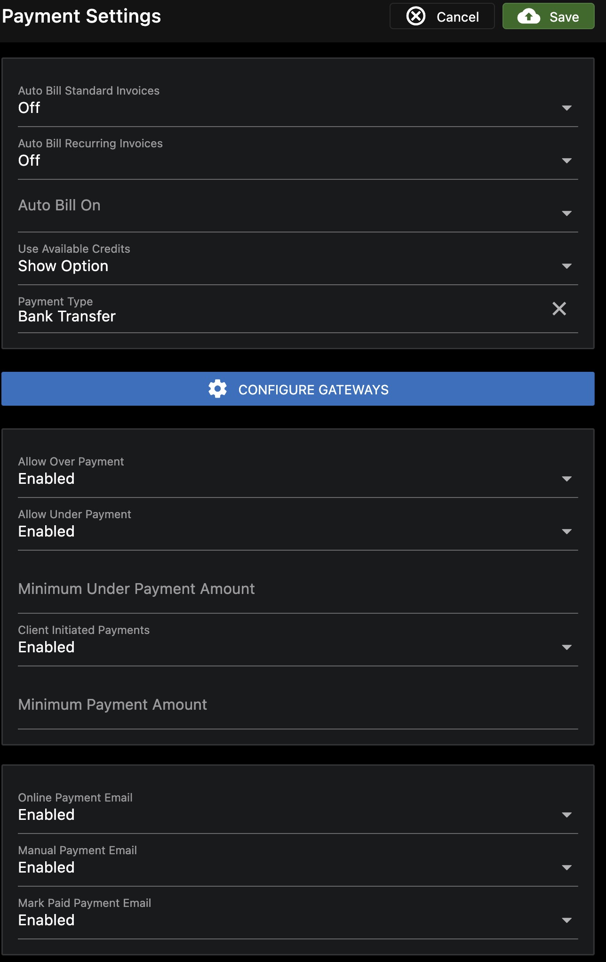Select the Payment Type Bank Transfer field
Screen dimensions: 606x962
[298, 310]
